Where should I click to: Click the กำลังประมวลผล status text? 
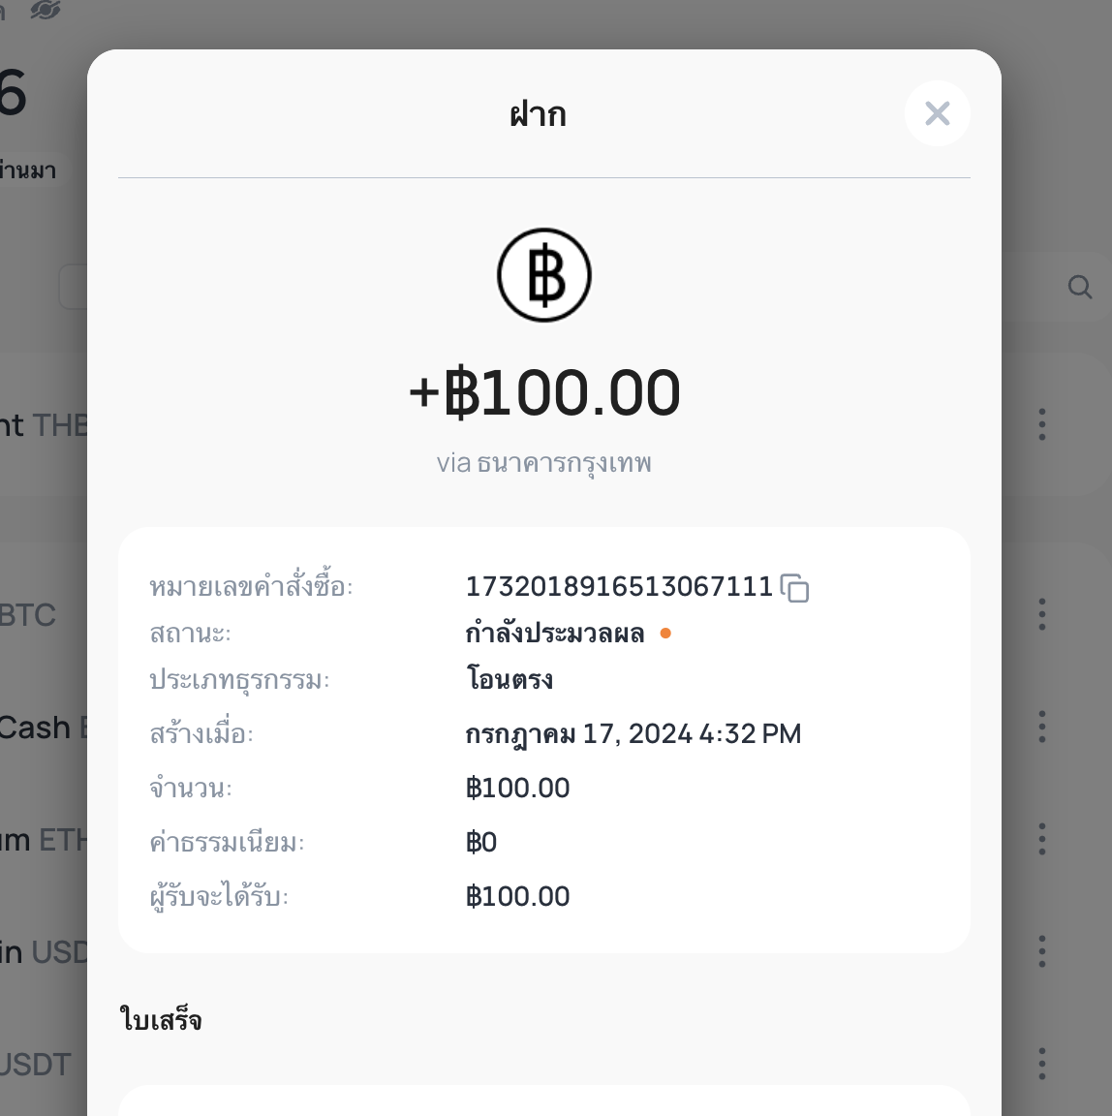tap(555, 633)
